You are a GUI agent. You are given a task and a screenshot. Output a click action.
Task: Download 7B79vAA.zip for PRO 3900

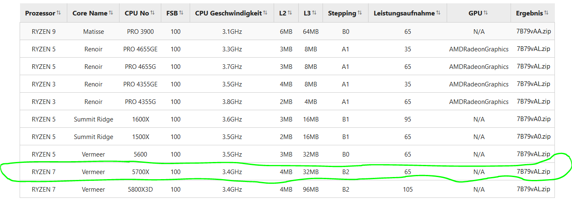tap(534, 31)
